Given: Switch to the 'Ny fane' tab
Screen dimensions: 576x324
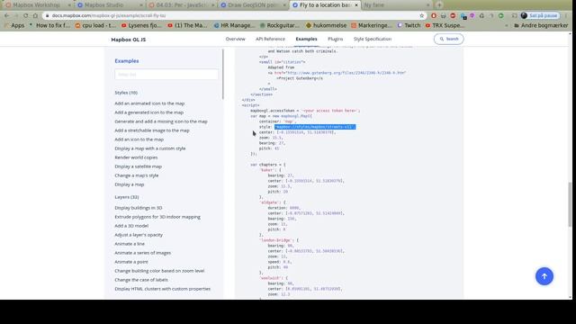Looking at the screenshot, I should click(x=396, y=5).
